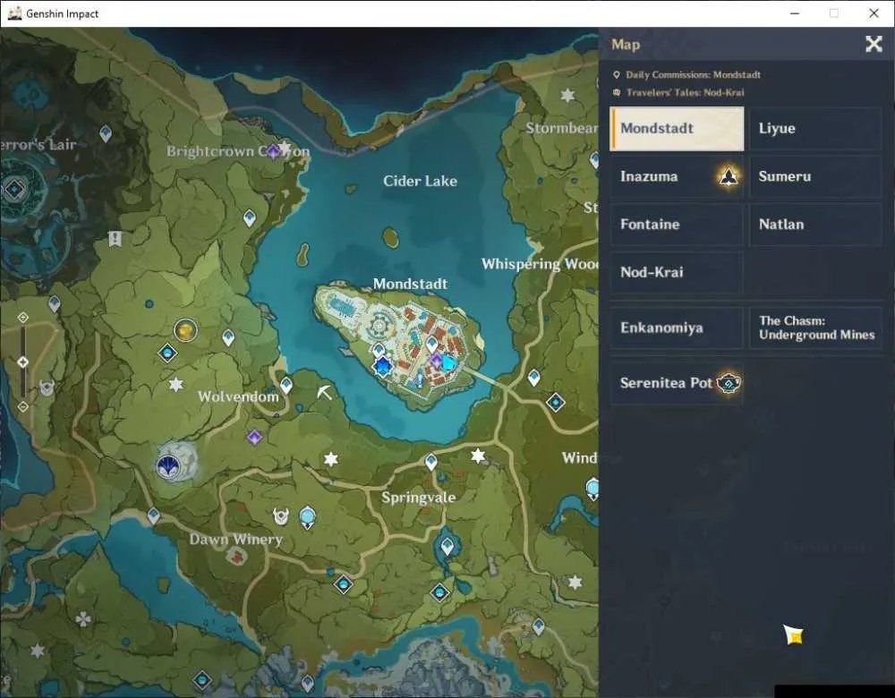Select the wolf boss icon beside zoom slider

(x=47, y=388)
